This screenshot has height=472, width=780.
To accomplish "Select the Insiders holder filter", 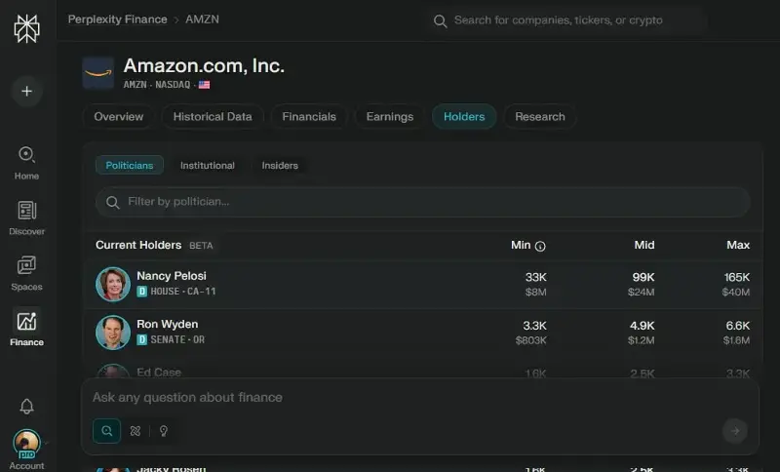I will 280,165.
